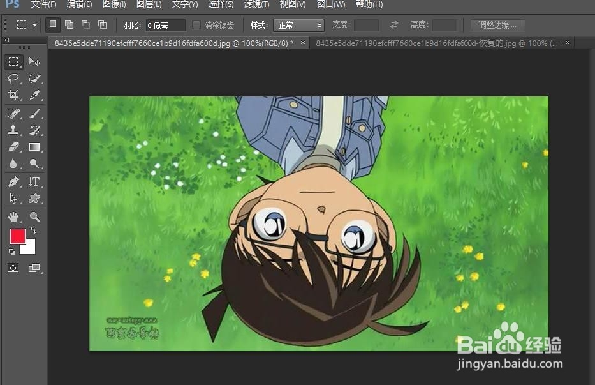Viewport: 595px width, 385px height.
Task: Swap foreground and background colors
Action: [x=33, y=230]
